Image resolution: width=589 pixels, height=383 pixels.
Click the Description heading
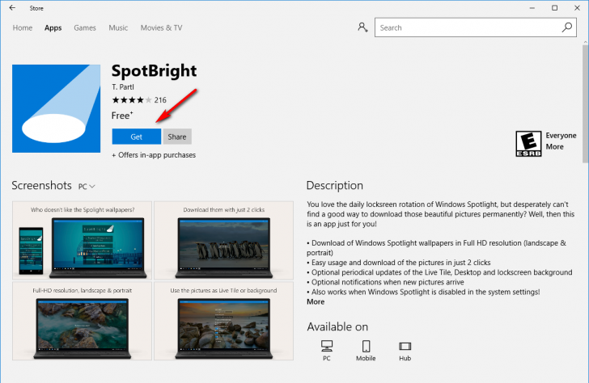pos(335,185)
